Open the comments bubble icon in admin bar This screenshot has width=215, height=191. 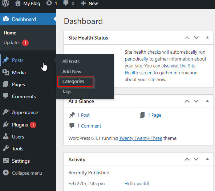[66, 3]
